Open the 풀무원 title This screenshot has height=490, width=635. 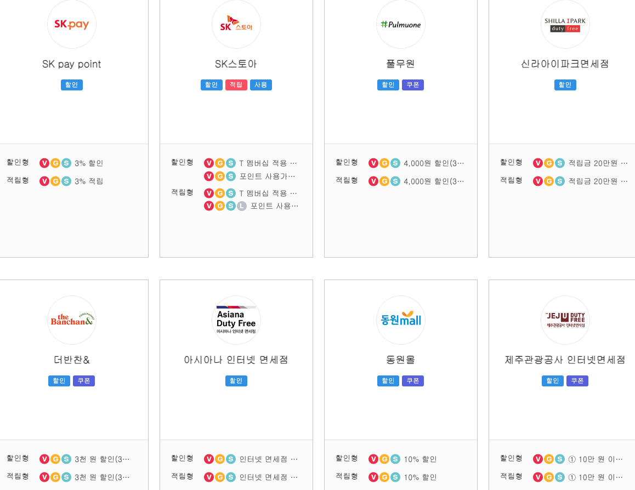400,64
